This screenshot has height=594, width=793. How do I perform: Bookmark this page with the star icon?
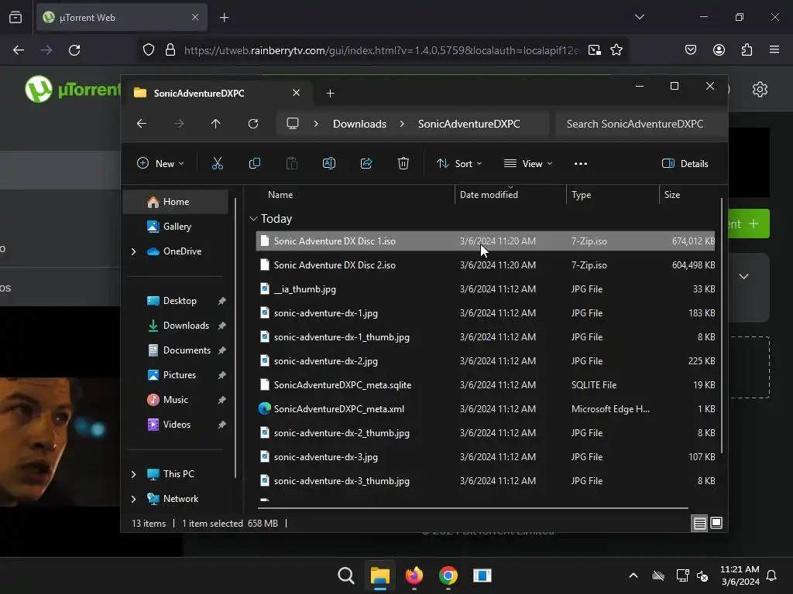pos(616,50)
